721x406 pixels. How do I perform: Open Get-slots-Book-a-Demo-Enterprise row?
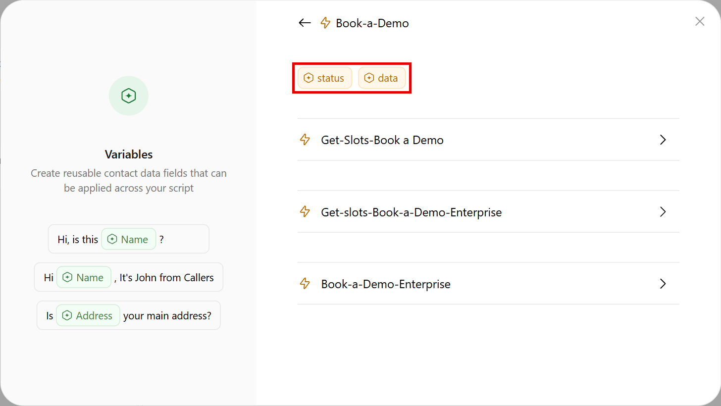[x=488, y=212]
